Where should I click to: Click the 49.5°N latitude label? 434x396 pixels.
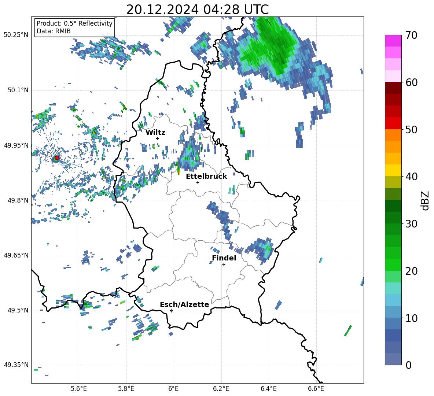(18, 310)
